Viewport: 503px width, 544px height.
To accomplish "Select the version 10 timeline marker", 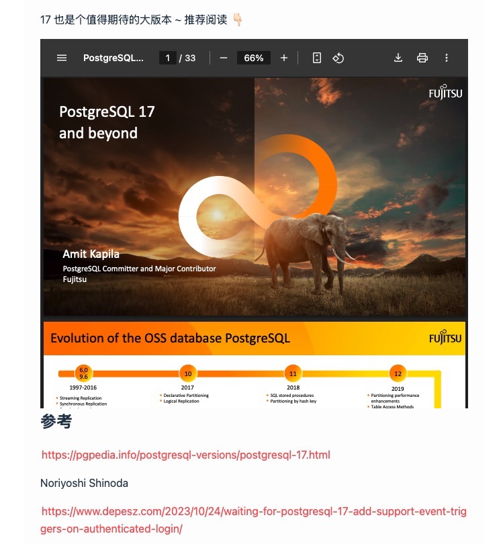I will (188, 373).
